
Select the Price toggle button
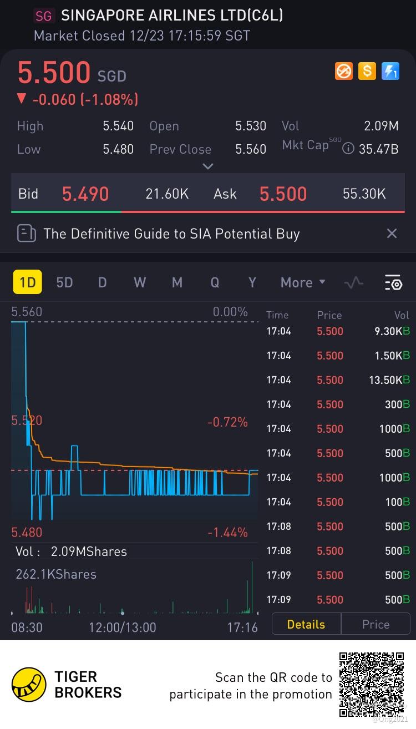tap(376, 624)
